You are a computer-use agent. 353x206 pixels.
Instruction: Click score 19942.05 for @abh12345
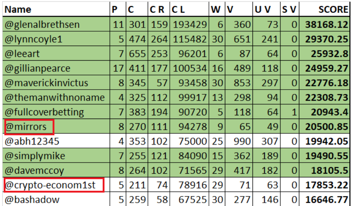327,141
